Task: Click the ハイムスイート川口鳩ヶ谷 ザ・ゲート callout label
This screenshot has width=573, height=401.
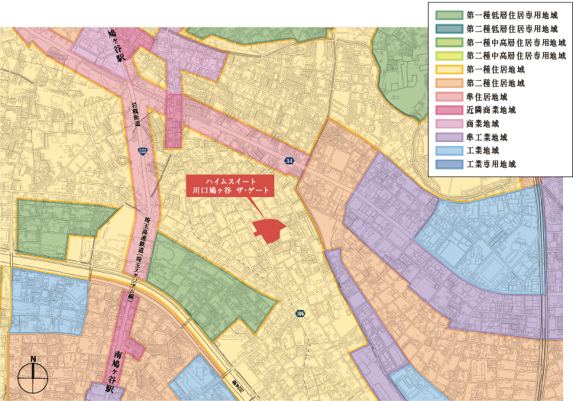Action: [230, 186]
